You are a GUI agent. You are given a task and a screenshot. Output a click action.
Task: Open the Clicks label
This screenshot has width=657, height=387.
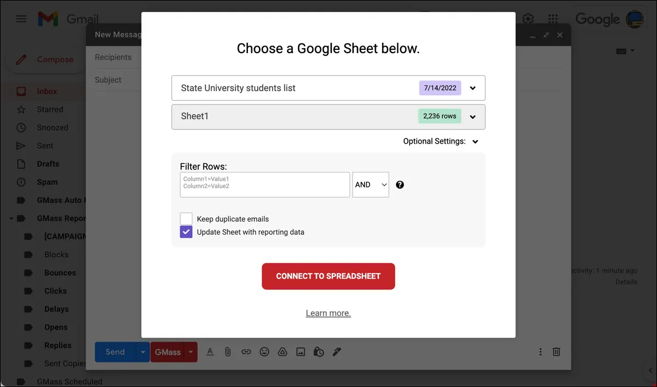pos(55,291)
